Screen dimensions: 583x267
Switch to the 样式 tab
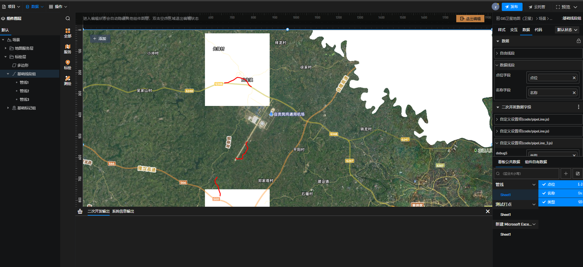[x=501, y=30]
